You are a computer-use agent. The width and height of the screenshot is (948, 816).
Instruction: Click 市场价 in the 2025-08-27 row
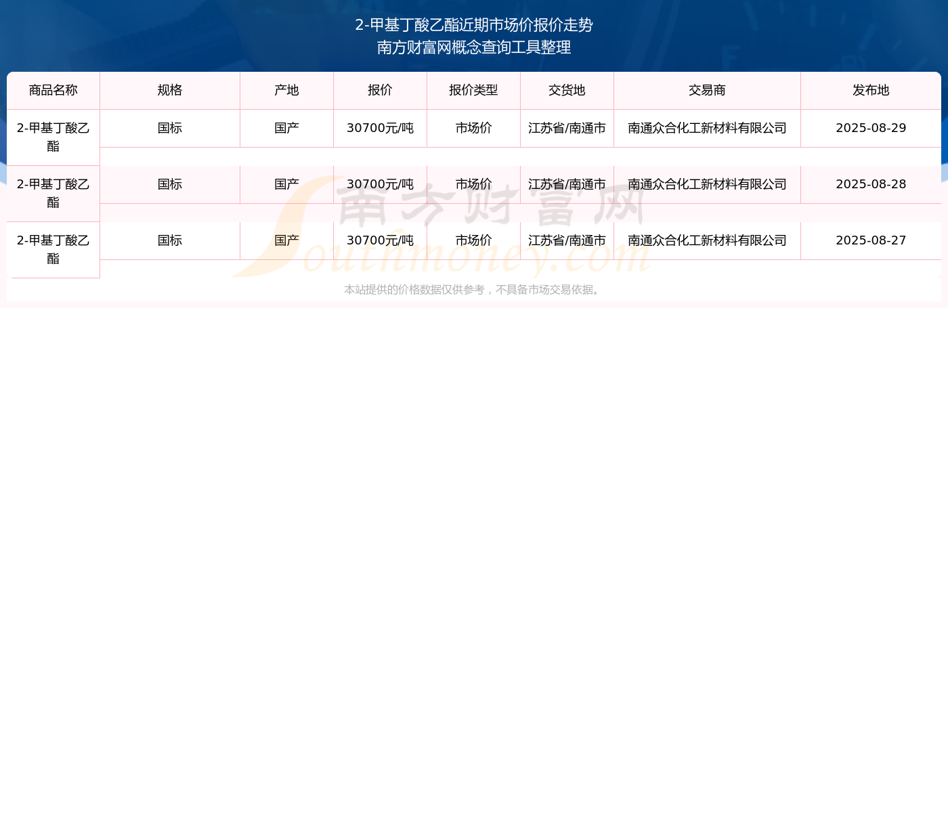tap(474, 240)
